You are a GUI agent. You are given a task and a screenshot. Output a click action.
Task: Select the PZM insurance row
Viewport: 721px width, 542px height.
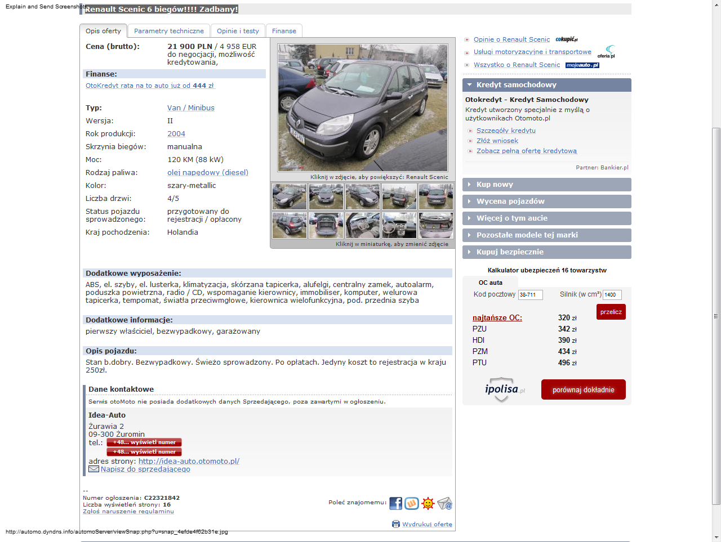[x=524, y=351]
